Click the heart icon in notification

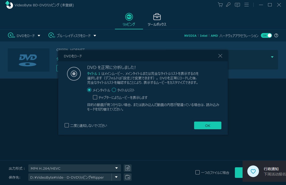pos(253,172)
